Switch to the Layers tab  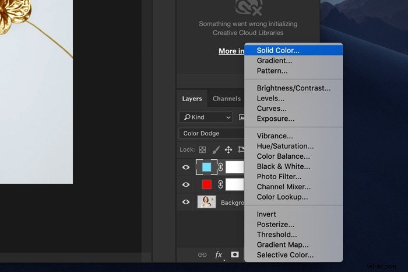tap(192, 99)
